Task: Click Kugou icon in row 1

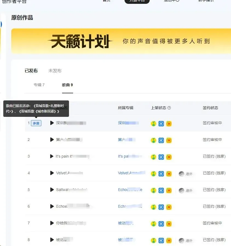Action: tap(161, 124)
